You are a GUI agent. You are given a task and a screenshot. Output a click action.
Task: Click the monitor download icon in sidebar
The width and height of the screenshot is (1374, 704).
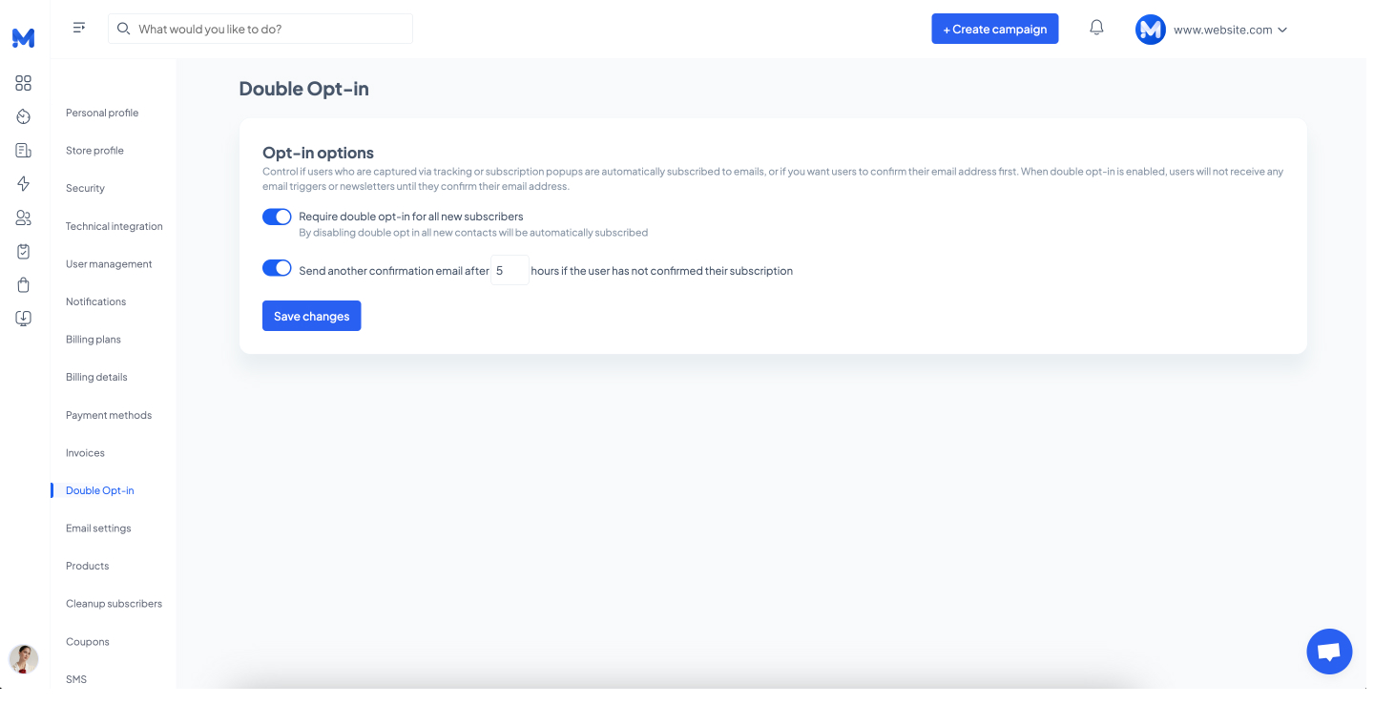[24, 319]
